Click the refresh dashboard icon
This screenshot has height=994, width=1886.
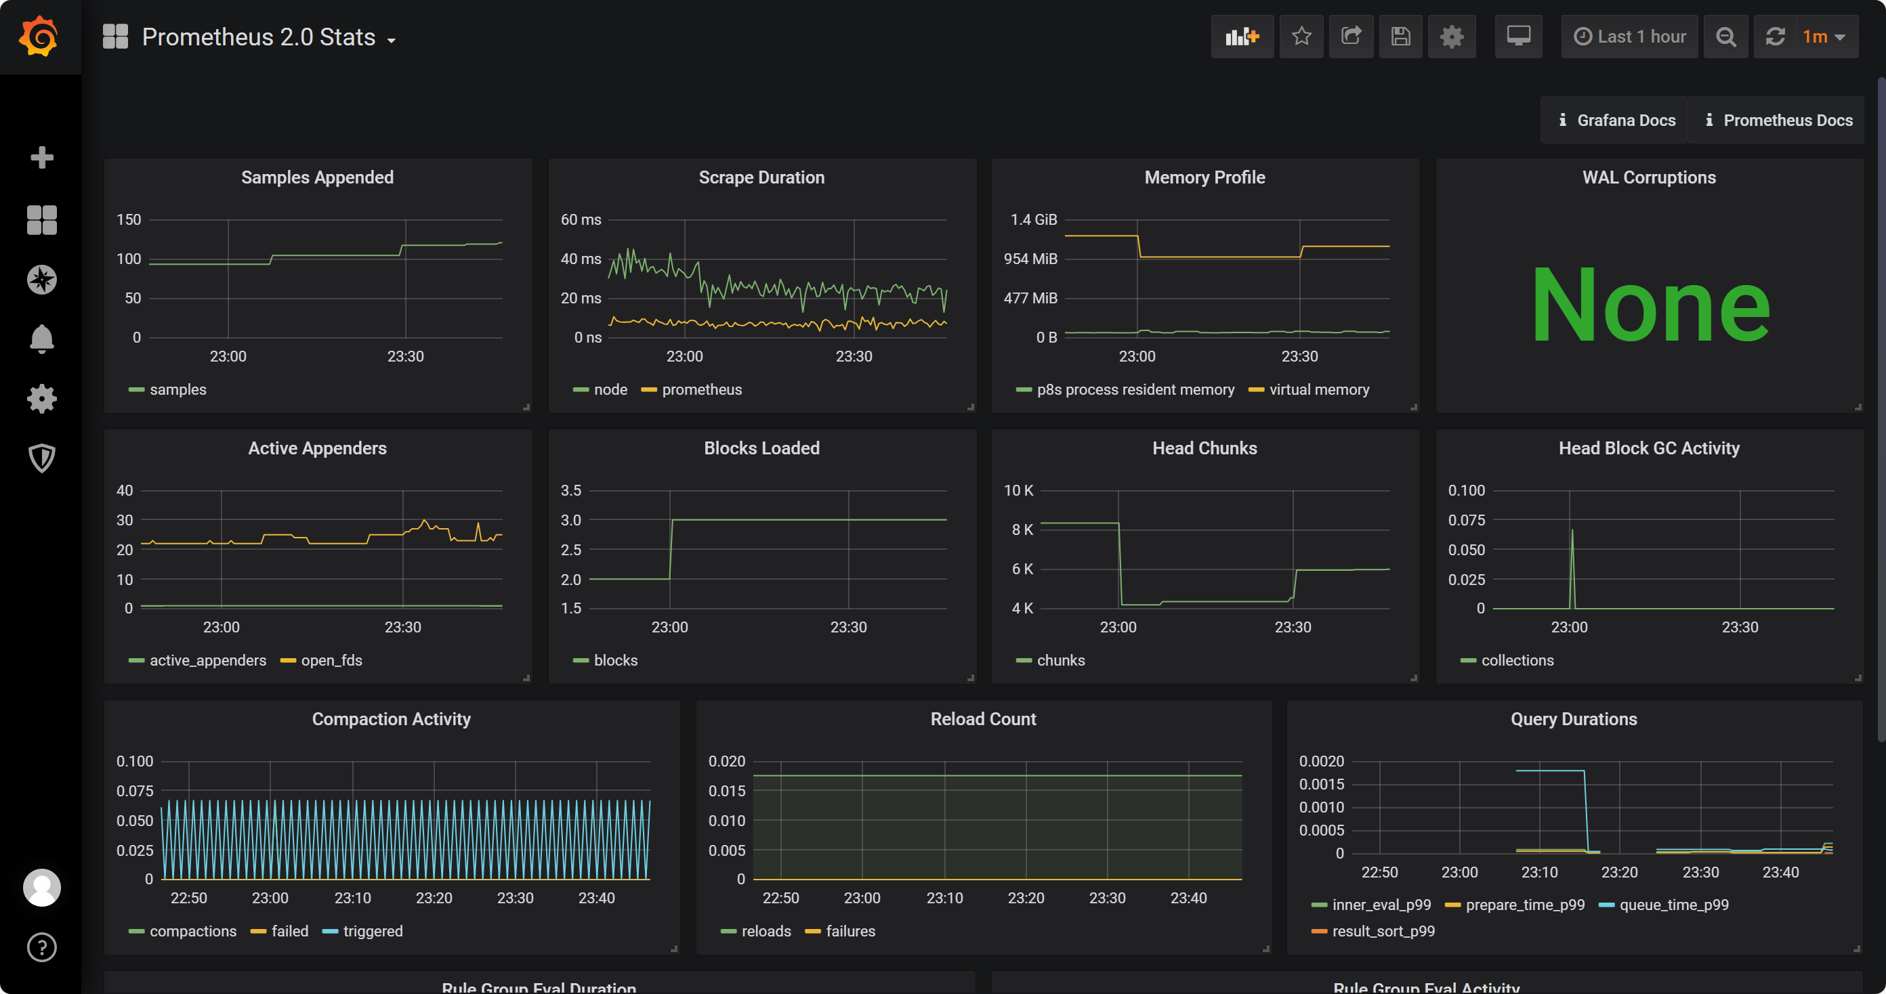pyautogui.click(x=1776, y=37)
